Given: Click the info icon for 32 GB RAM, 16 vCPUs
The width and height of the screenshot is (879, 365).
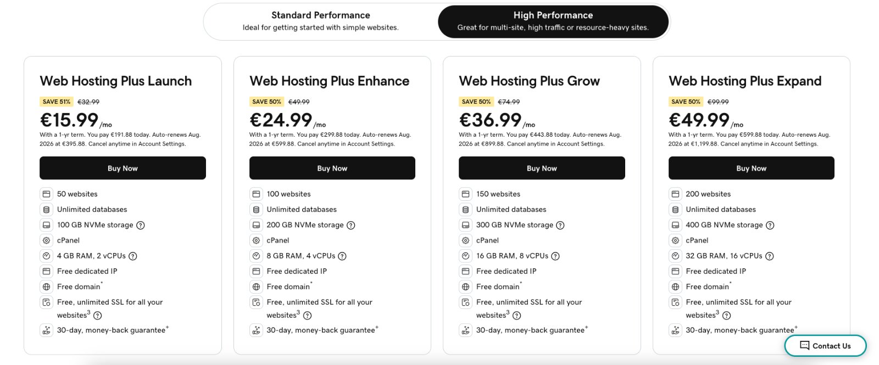Looking at the screenshot, I should (x=770, y=256).
